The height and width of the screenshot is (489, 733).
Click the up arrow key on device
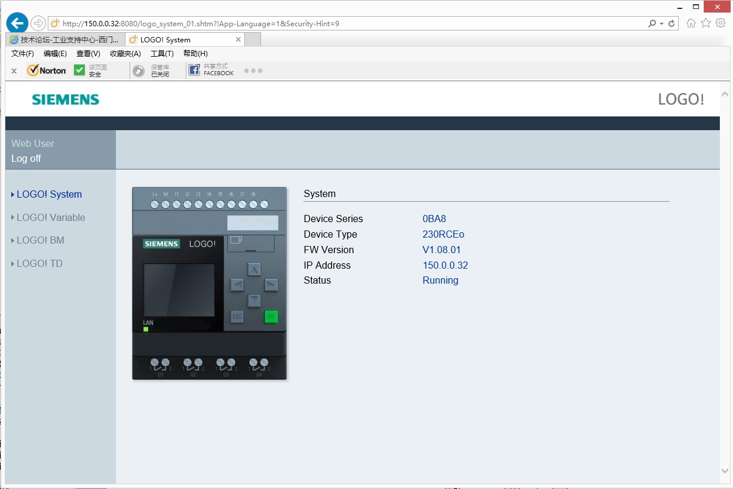pyautogui.click(x=254, y=270)
